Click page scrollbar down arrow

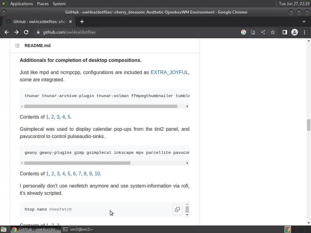click(x=309, y=223)
